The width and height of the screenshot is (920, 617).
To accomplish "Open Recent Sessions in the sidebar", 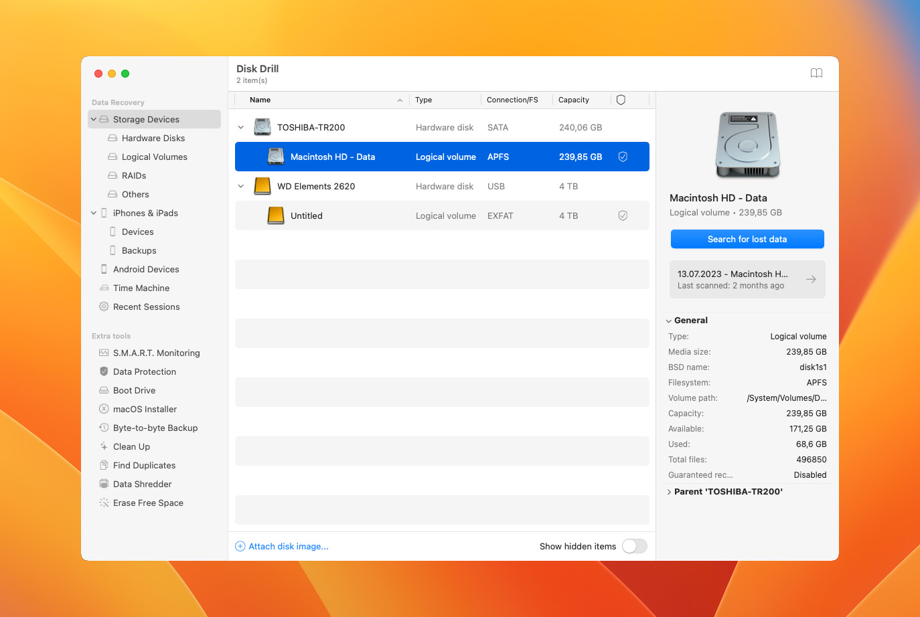I will (147, 306).
